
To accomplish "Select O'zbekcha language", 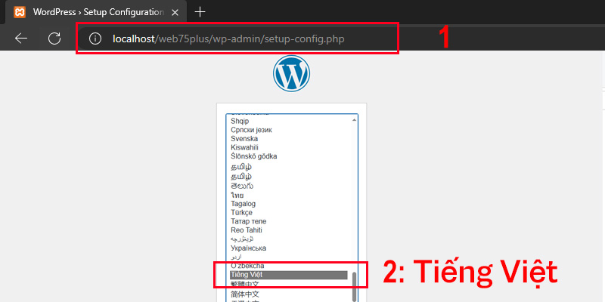I will pos(247,266).
